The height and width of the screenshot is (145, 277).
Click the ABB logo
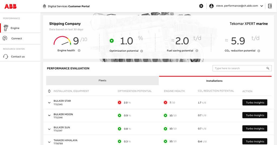pyautogui.click(x=11, y=6)
